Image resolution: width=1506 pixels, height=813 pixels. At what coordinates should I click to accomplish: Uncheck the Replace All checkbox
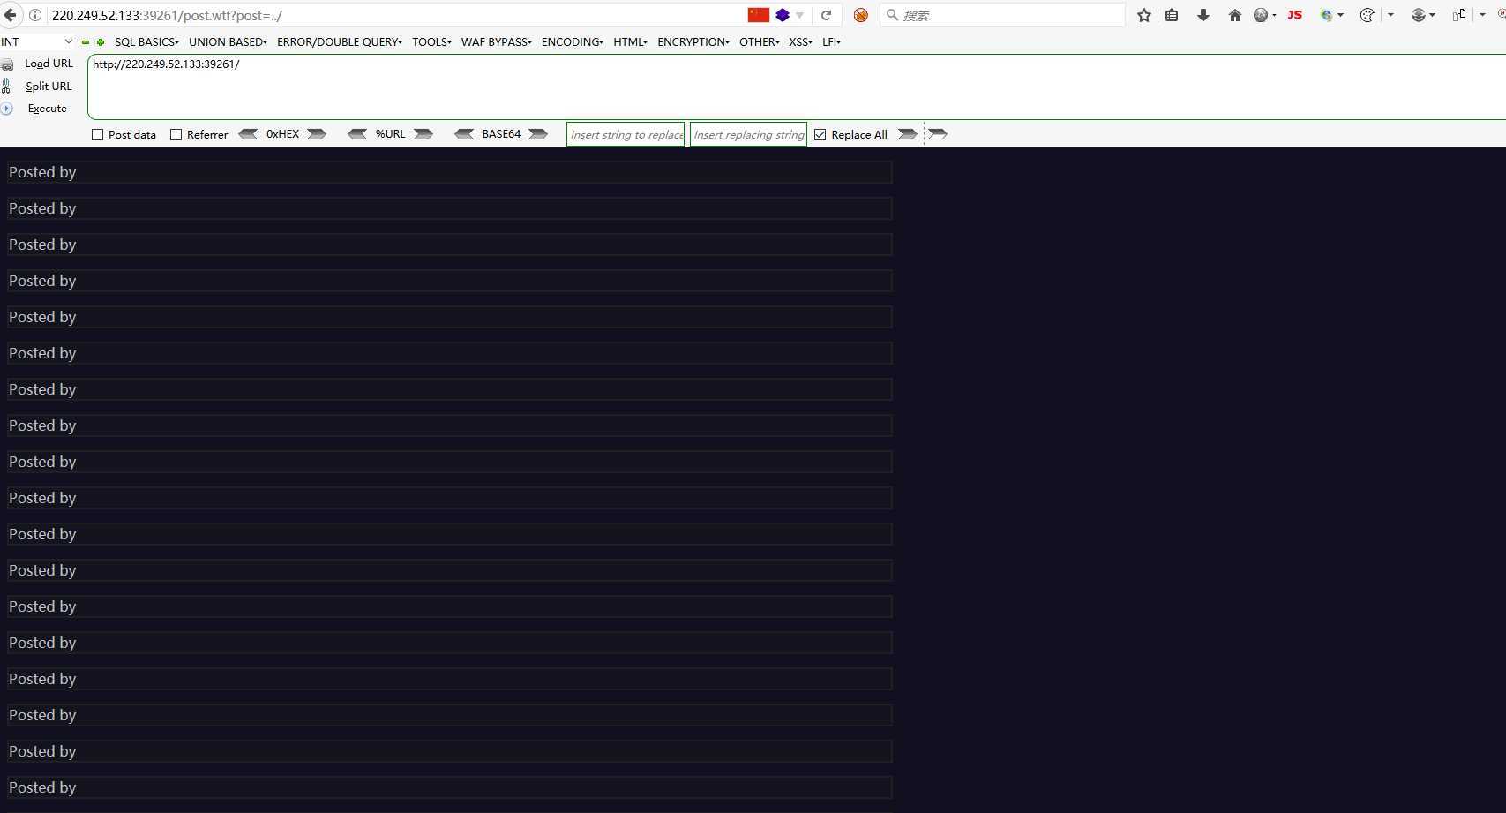click(820, 135)
